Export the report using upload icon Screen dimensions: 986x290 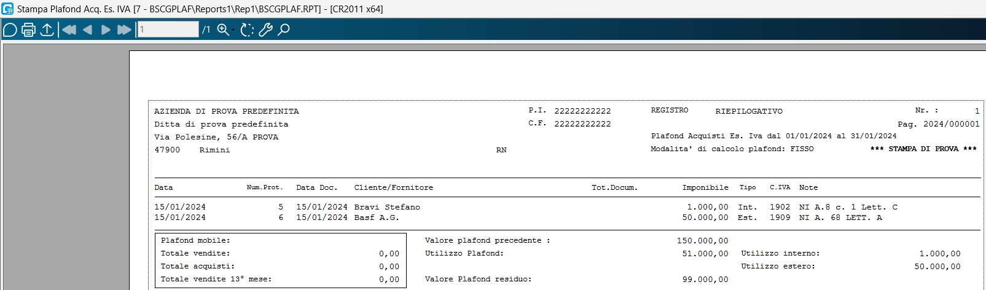point(47,29)
